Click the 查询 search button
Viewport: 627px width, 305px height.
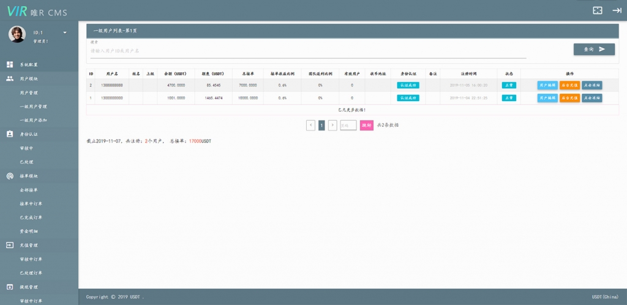594,49
